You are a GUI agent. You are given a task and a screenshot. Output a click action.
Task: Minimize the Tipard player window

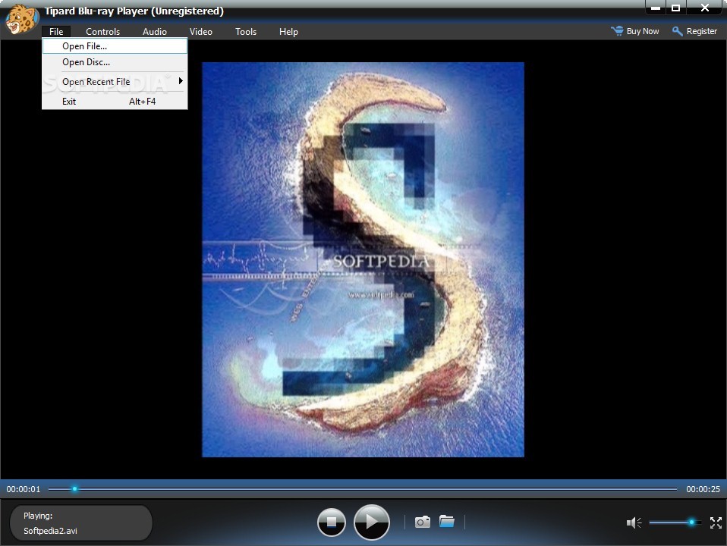[x=656, y=8]
